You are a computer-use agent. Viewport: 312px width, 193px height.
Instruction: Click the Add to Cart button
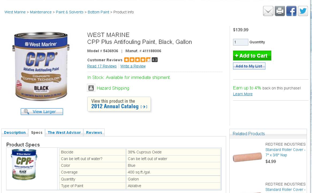(x=252, y=56)
